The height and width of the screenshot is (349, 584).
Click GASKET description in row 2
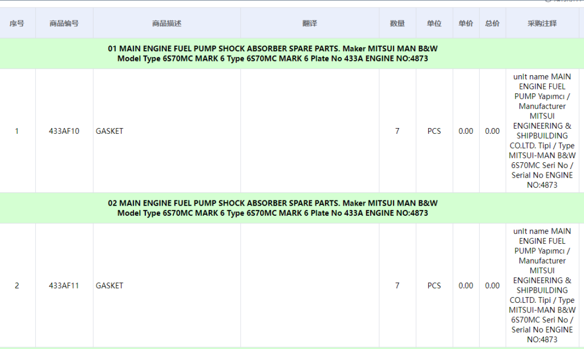[x=109, y=286]
